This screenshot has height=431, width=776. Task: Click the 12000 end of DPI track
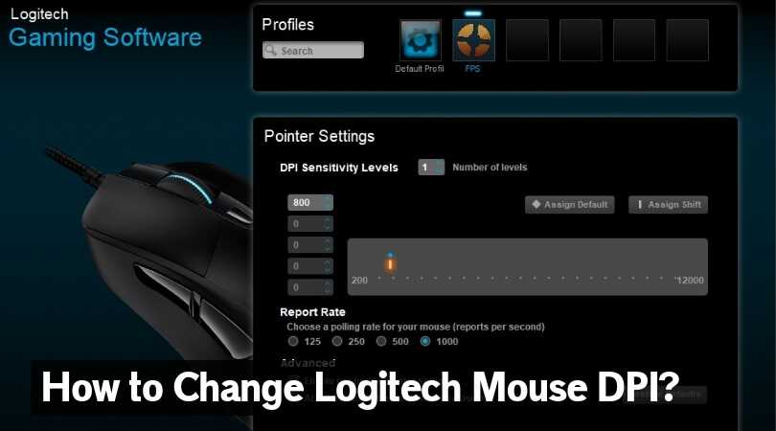click(690, 280)
